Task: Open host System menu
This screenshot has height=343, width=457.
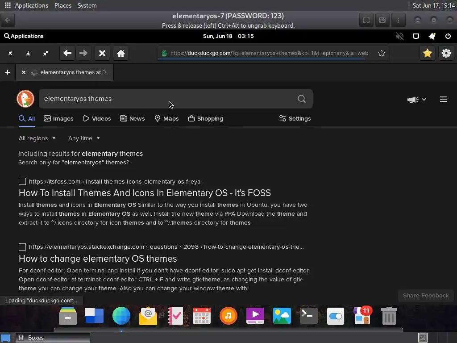Action: point(87,5)
